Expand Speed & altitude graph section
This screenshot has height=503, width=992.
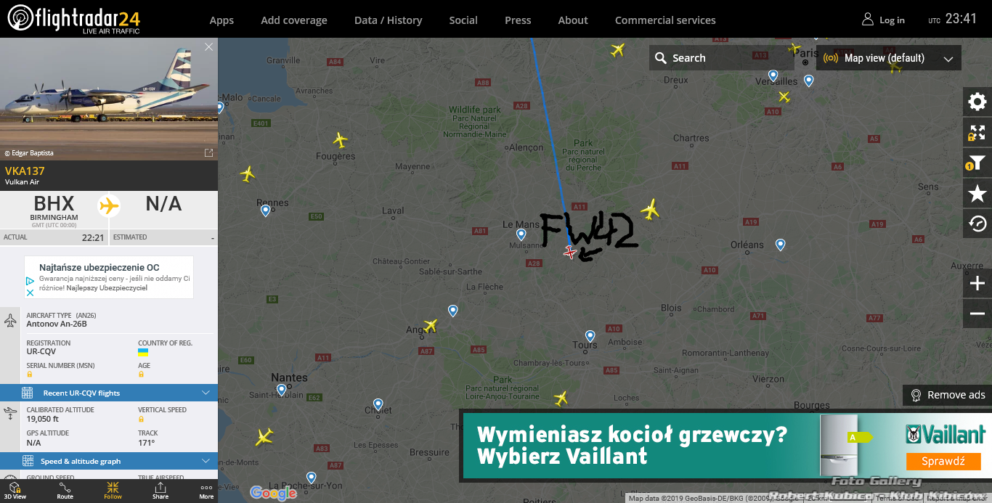point(109,461)
